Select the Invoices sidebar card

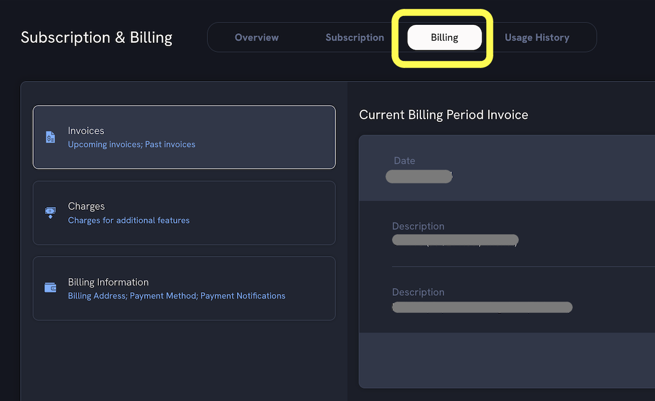(x=184, y=137)
